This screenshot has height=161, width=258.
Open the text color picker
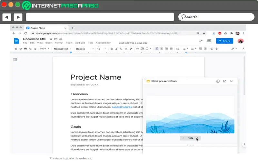126,49
